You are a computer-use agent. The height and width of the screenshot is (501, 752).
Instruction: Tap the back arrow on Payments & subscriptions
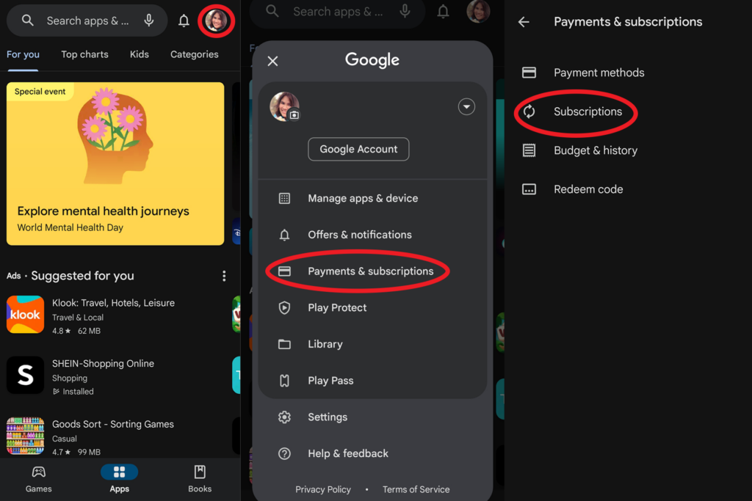[524, 22]
